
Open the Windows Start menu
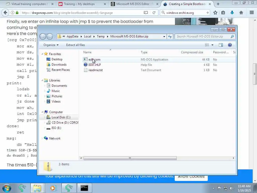click(x=7, y=188)
